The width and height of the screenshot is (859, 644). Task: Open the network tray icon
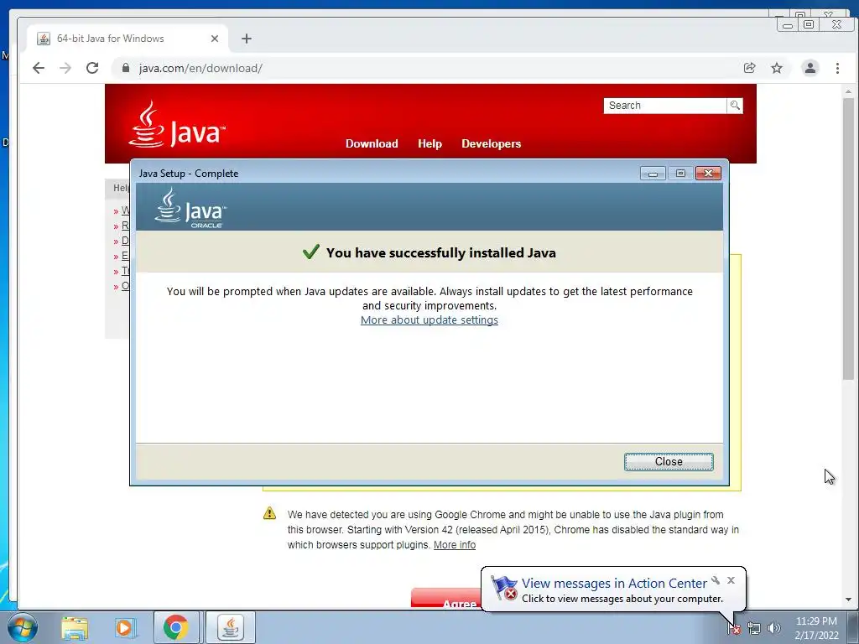click(x=754, y=629)
